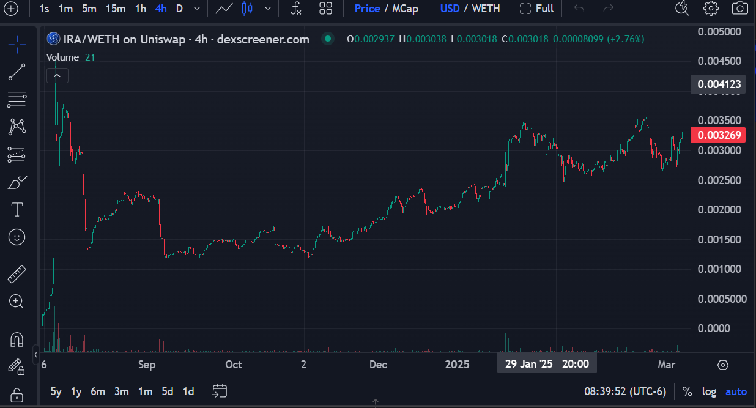Image resolution: width=756 pixels, height=408 pixels.
Task: Click the 29 Jan '25 date label
Action: click(x=547, y=365)
